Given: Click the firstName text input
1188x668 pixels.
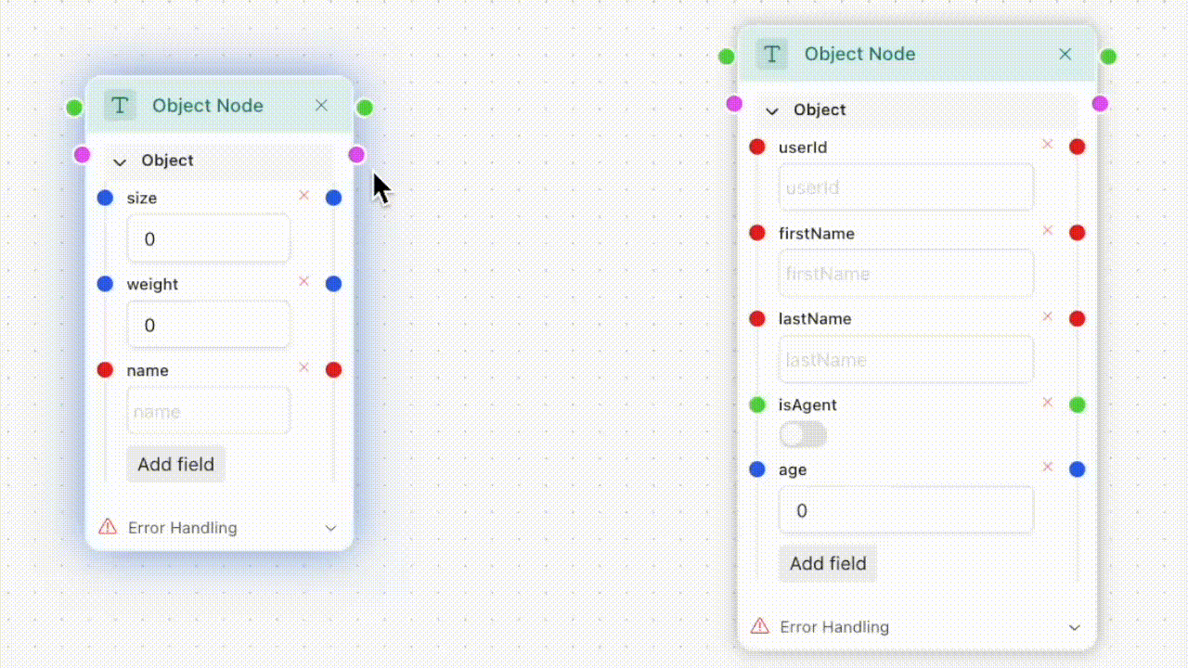Looking at the screenshot, I should (905, 274).
